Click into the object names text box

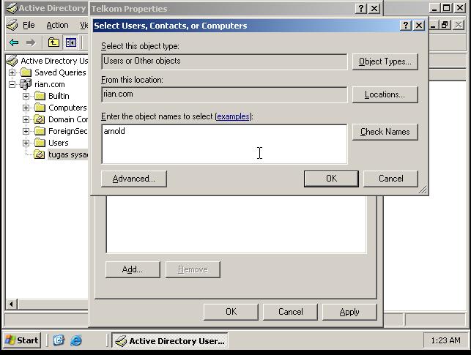tap(224, 144)
